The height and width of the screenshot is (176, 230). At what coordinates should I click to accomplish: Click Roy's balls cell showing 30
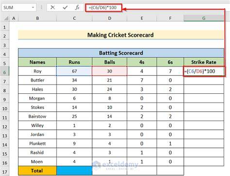pos(110,71)
